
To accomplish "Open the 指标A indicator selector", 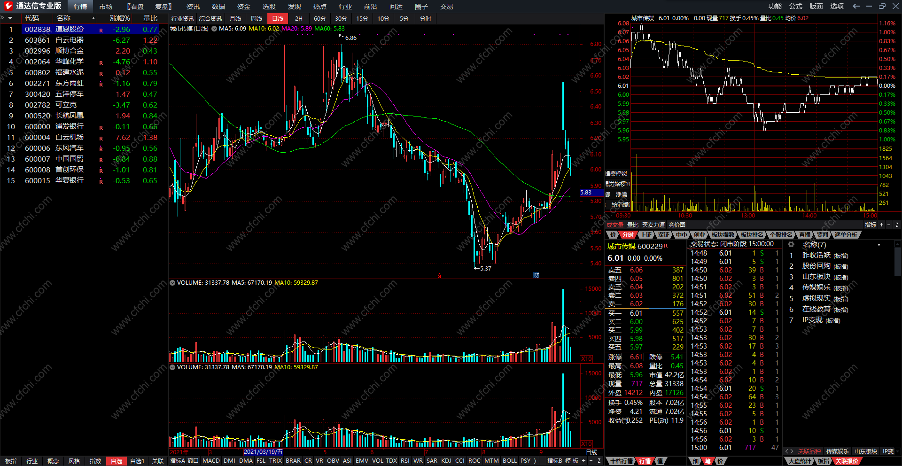I will (178, 461).
